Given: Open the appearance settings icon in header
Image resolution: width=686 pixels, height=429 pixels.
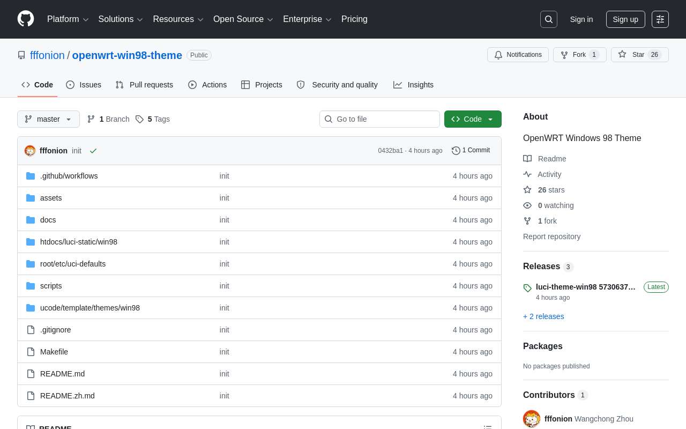Looking at the screenshot, I should [660, 19].
